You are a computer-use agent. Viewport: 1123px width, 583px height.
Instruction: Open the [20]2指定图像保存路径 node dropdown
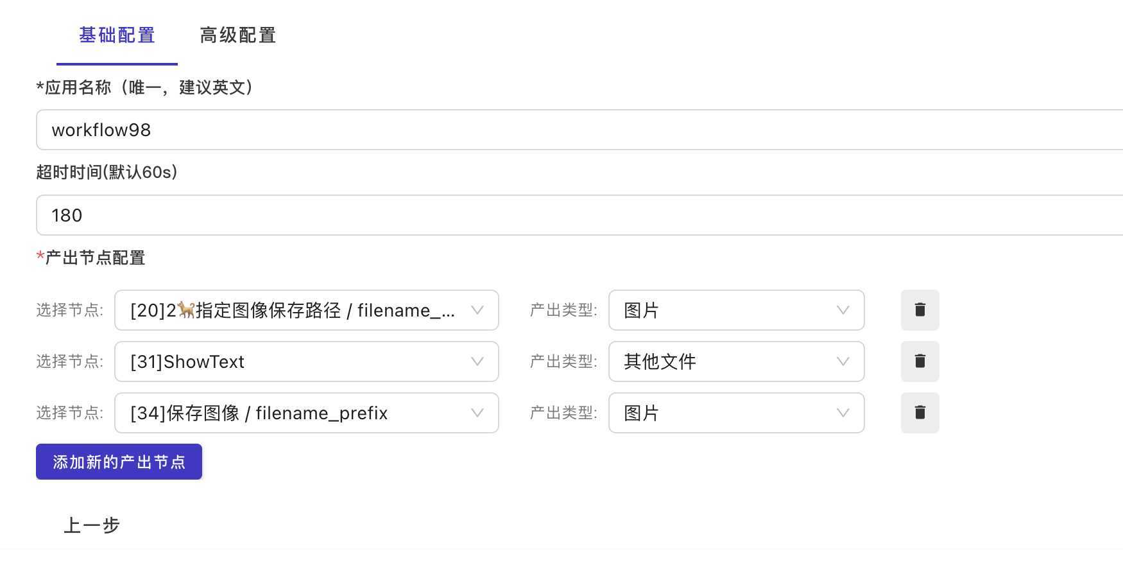coord(307,310)
